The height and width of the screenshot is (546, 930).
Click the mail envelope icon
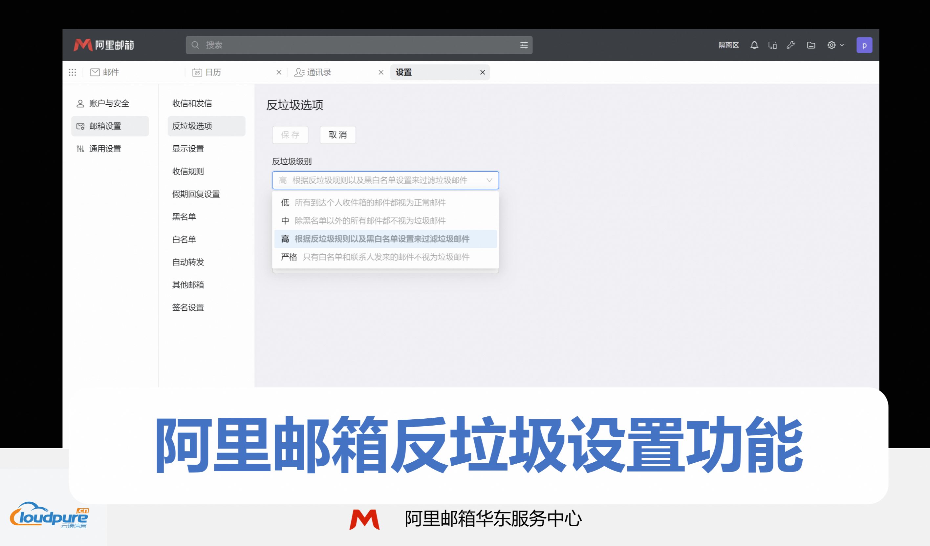pos(95,72)
